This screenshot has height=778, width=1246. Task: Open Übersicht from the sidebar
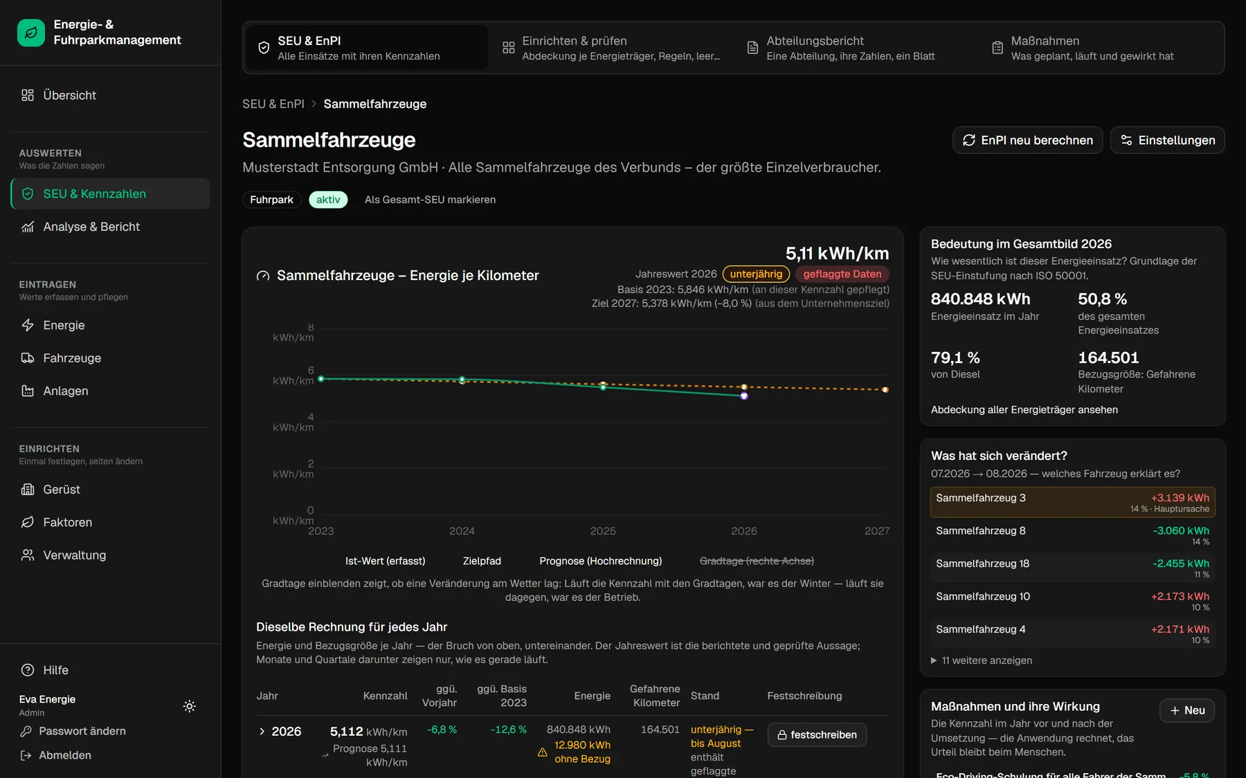(111, 95)
